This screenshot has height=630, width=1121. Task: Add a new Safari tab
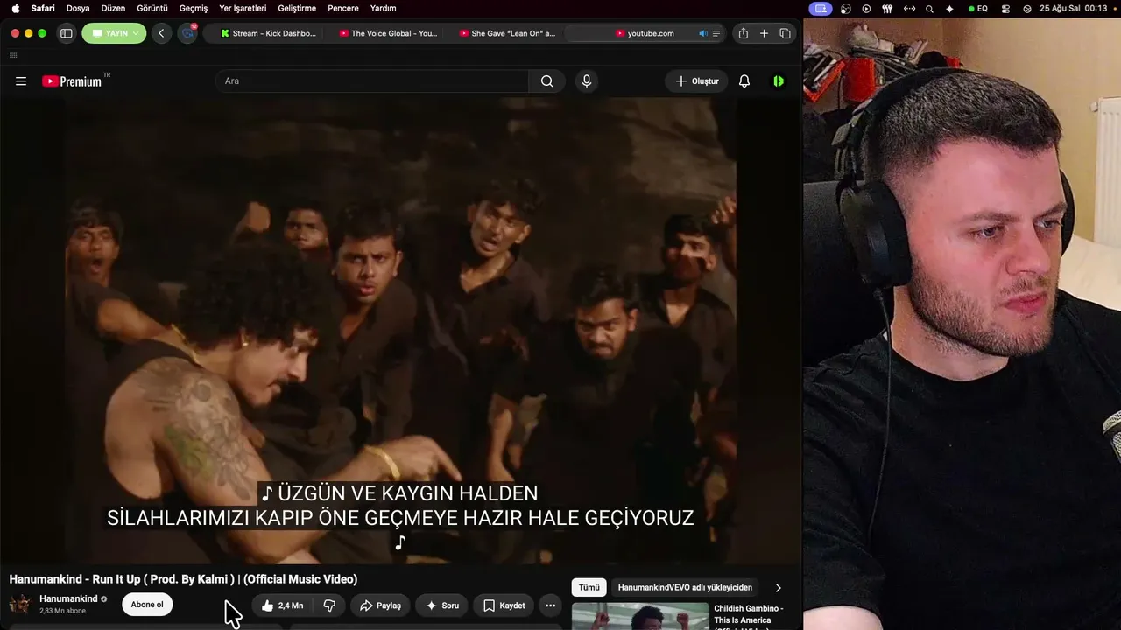pos(764,33)
